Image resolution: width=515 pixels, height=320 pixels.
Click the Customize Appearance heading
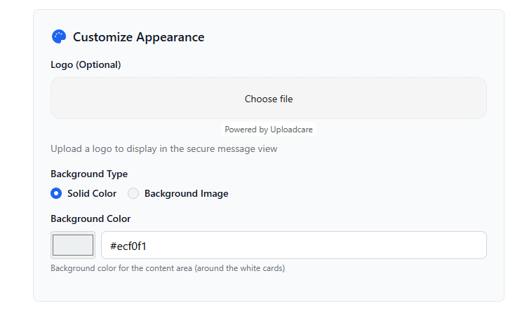click(x=138, y=37)
